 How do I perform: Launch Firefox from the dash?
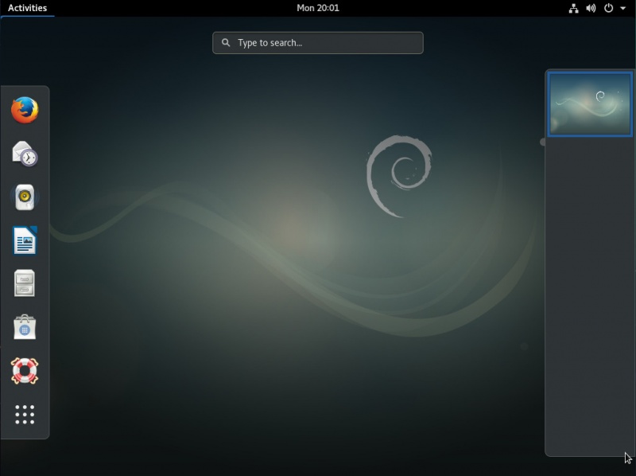click(x=24, y=111)
